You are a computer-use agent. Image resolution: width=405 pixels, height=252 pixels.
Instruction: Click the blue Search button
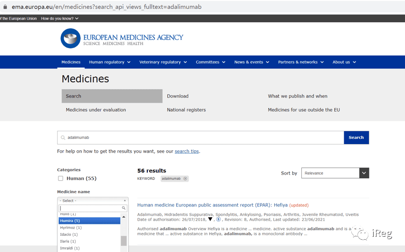point(356,137)
